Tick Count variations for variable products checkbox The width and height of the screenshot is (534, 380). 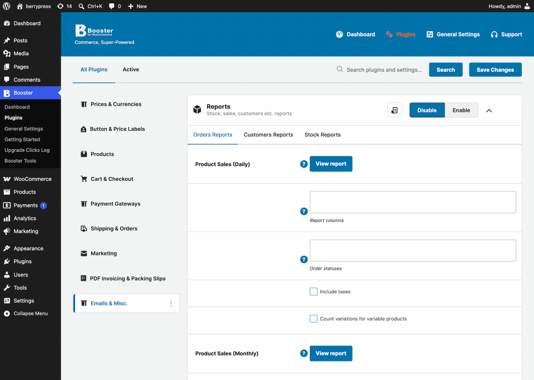coord(314,319)
